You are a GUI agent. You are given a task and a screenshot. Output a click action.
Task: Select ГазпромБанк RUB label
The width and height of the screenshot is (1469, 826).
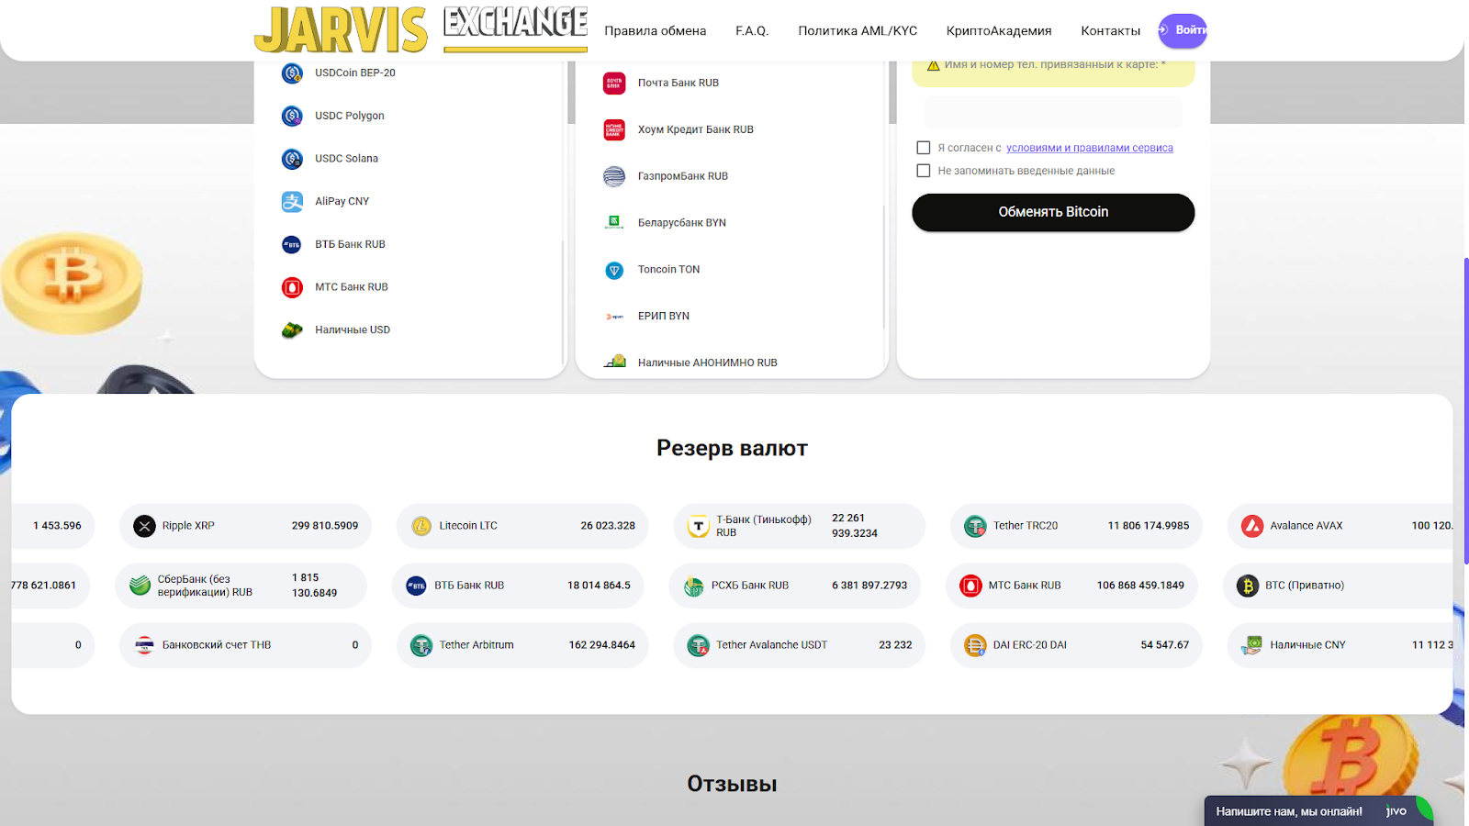tap(683, 176)
